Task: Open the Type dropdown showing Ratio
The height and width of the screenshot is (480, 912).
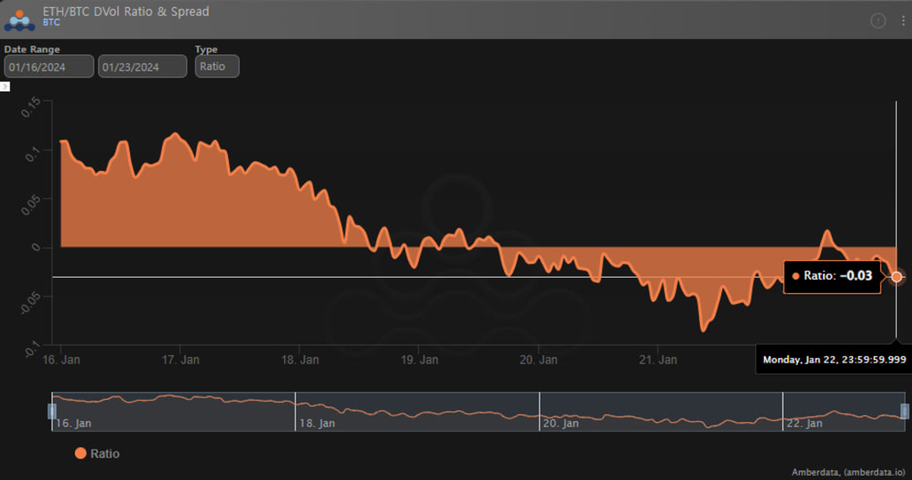Action: (216, 67)
